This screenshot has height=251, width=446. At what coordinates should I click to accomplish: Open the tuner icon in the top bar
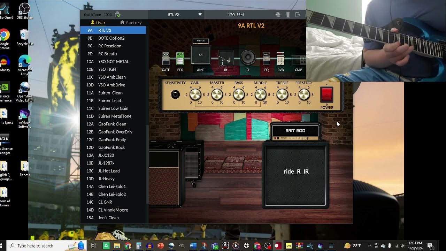278,15
